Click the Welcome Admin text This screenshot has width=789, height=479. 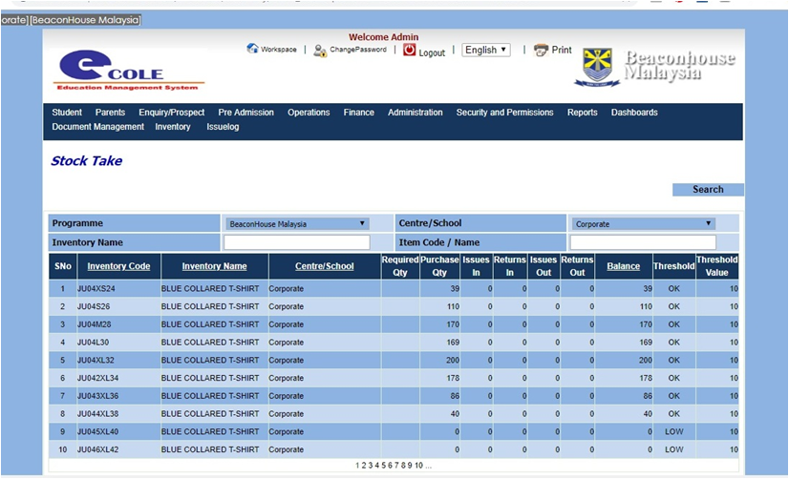[383, 36]
